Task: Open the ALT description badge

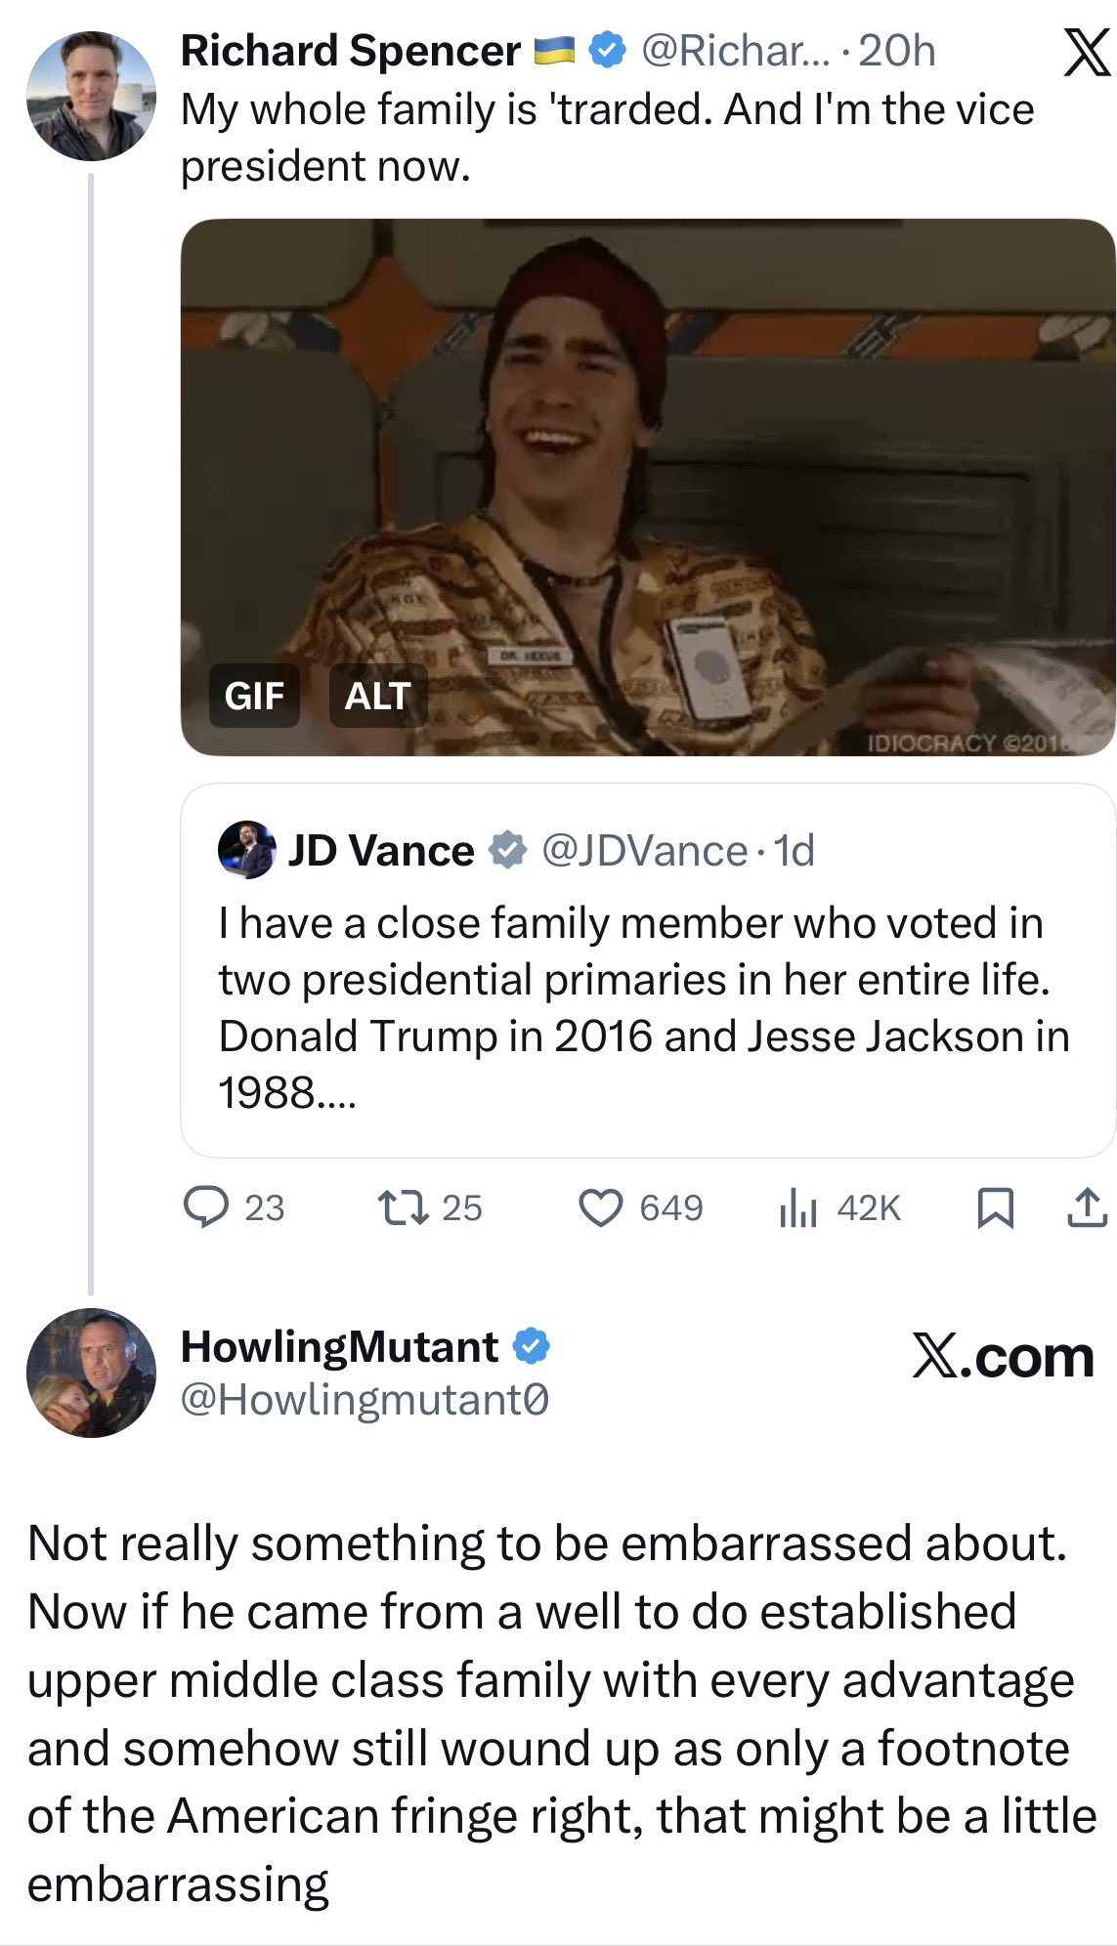Action: (377, 696)
